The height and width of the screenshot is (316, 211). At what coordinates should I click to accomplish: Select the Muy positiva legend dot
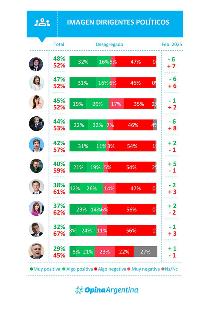pos(31,269)
